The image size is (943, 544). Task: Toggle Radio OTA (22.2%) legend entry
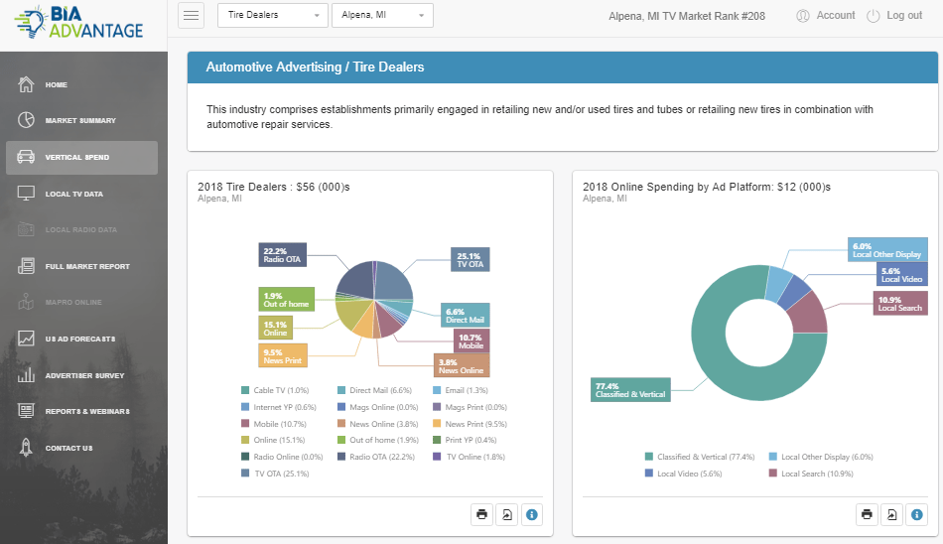376,458
